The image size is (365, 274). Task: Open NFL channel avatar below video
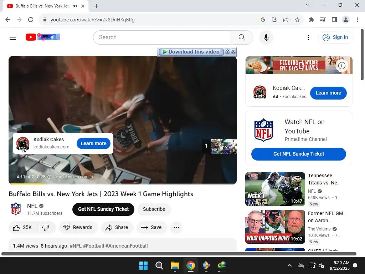click(x=16, y=209)
